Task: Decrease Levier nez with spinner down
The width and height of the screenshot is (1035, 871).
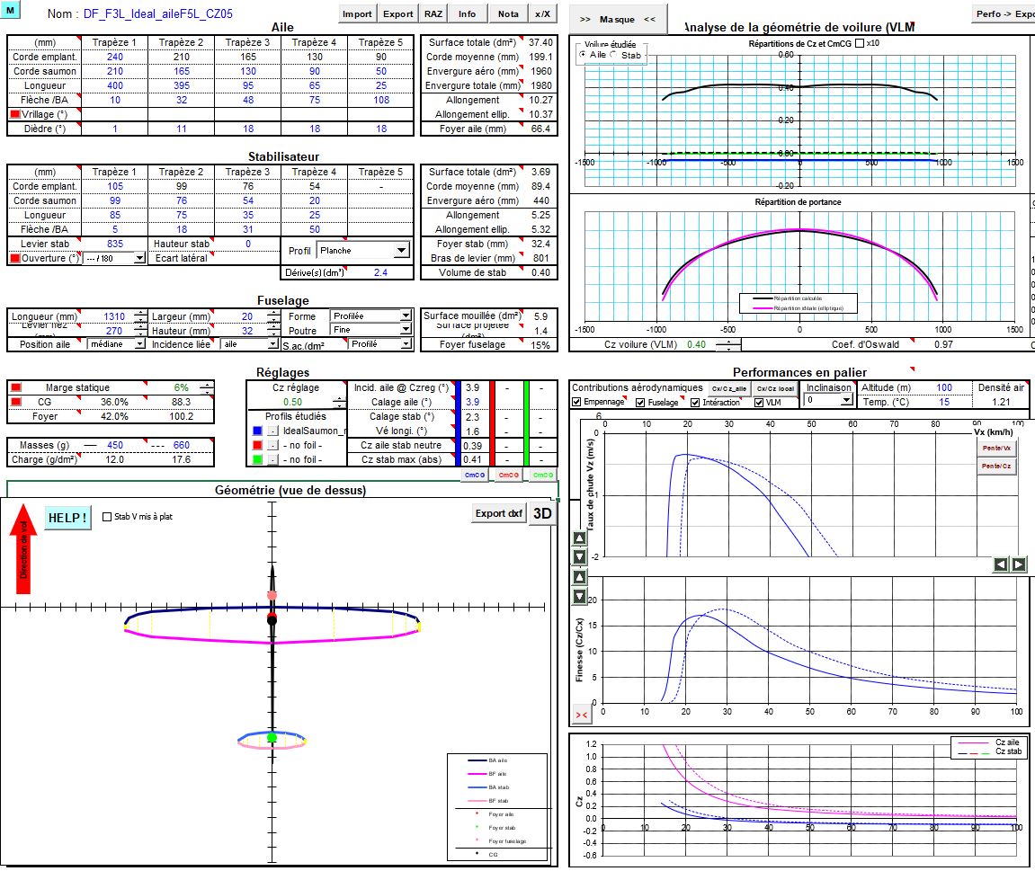Action: (x=140, y=334)
